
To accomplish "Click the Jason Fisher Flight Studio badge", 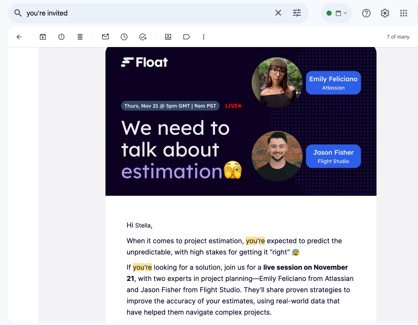I will point(333,156).
